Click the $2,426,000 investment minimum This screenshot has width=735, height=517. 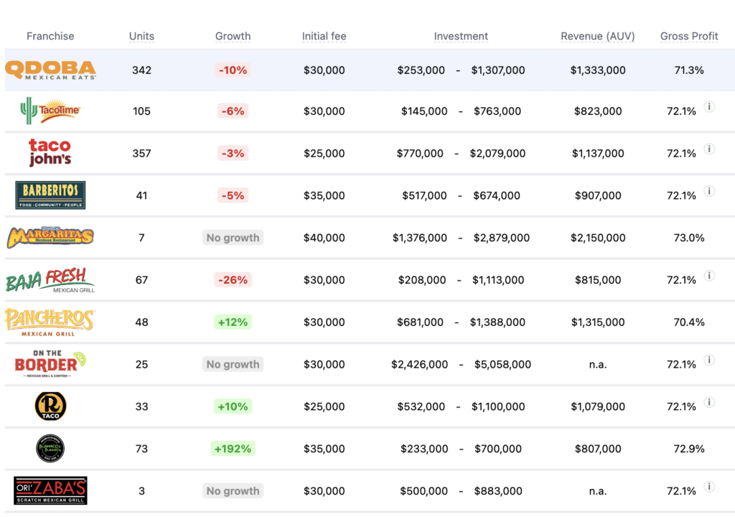(419, 365)
